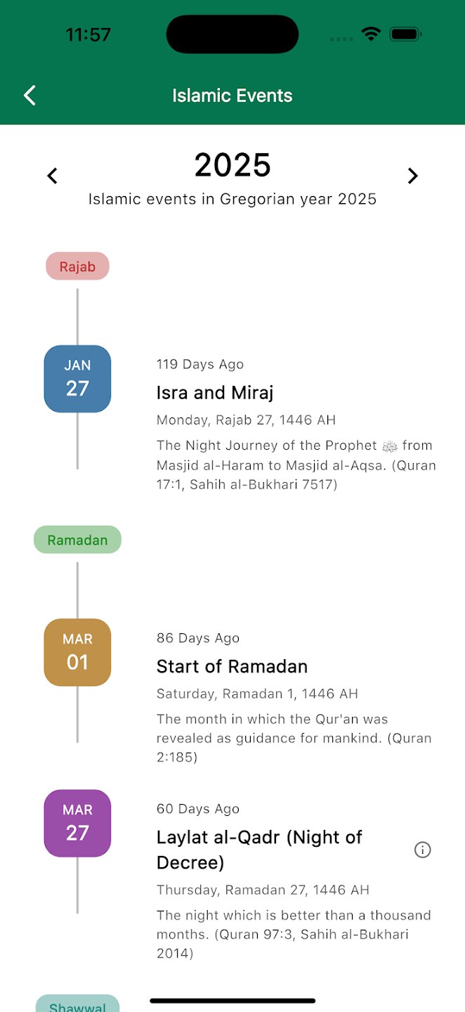
Task: Select the Ramadan month pill
Action: pyautogui.click(x=77, y=540)
